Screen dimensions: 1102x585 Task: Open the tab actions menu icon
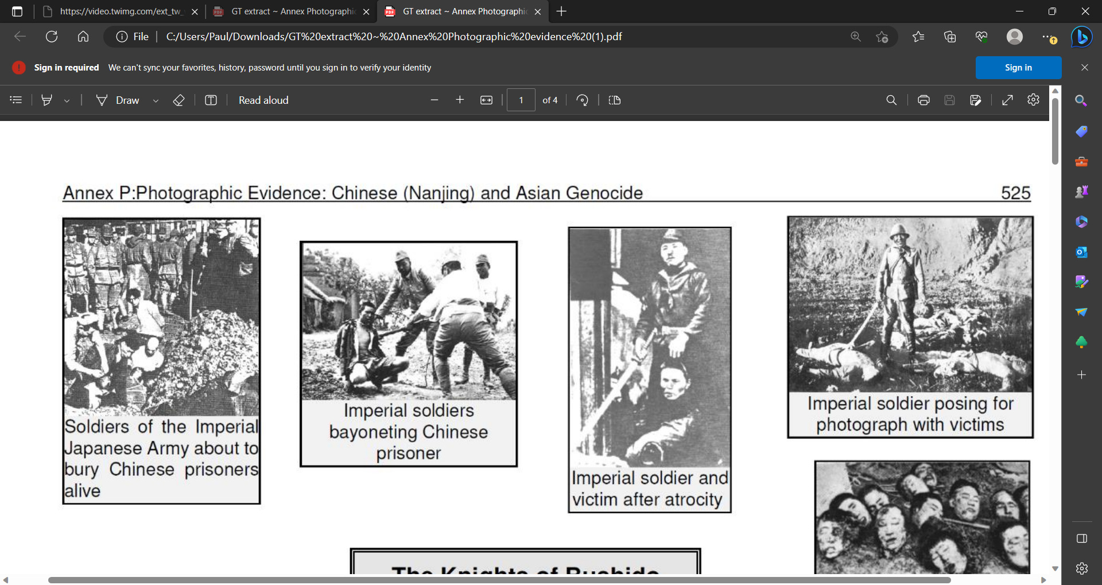click(x=17, y=11)
